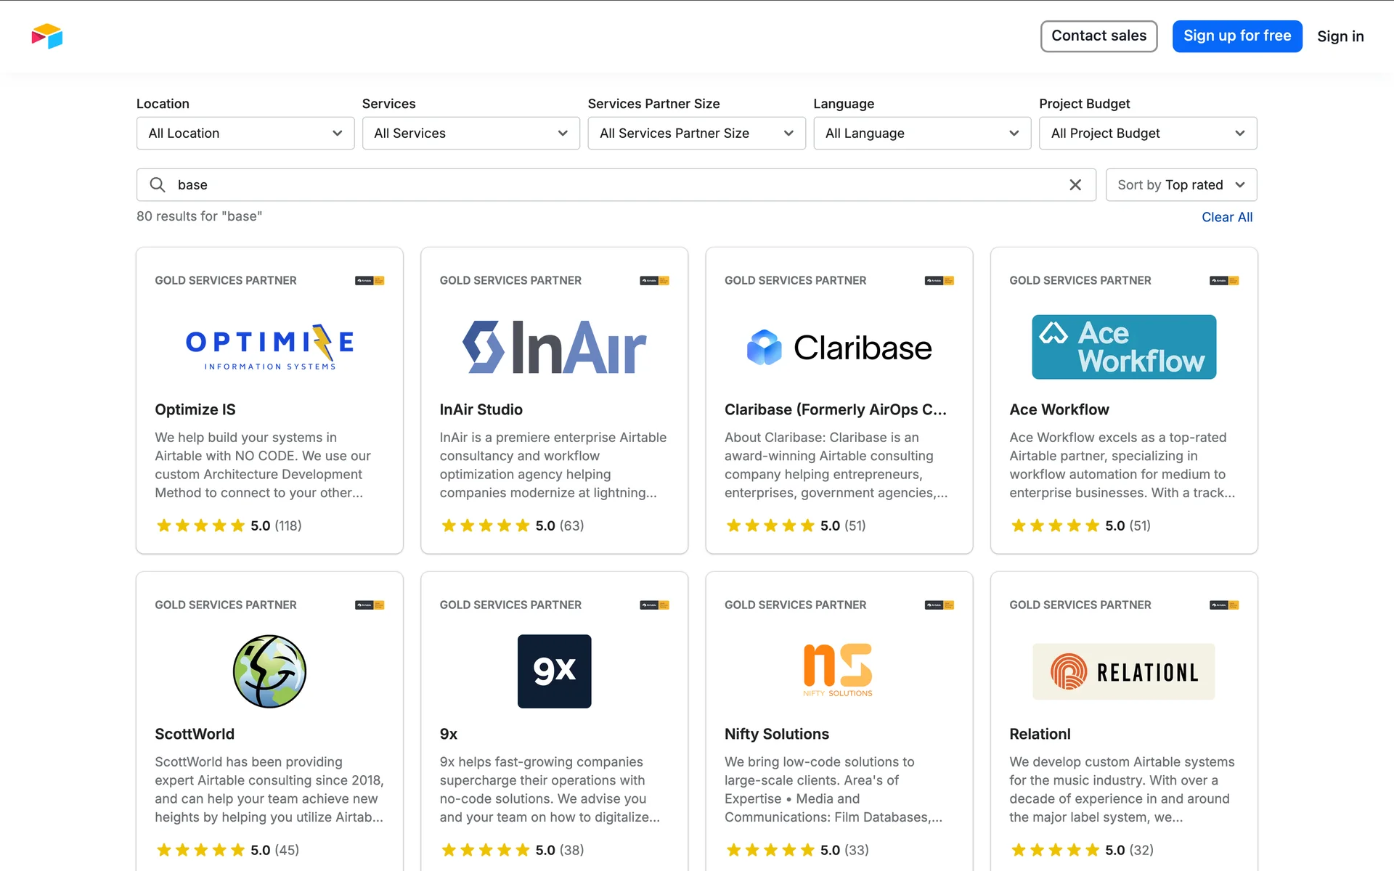
Task: Expand the All Language dropdown
Action: pos(922,134)
